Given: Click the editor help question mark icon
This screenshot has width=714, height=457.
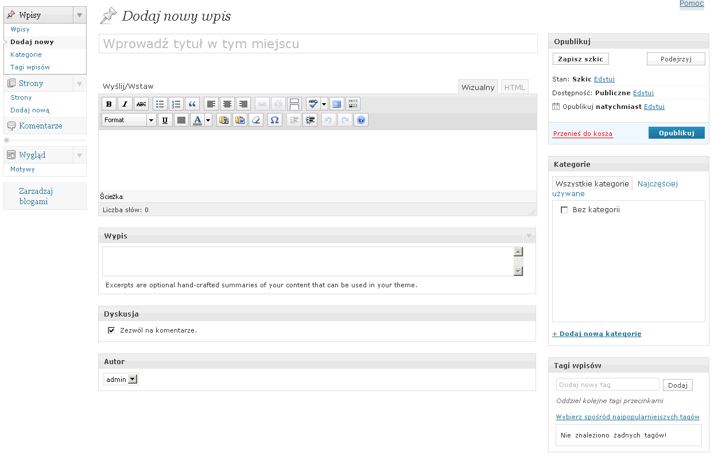Looking at the screenshot, I should (360, 120).
